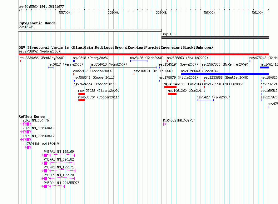Viewport: 278px width, 204px height.
Task: Select PMEPA1|NM_020182 gene label
Action: point(59,159)
